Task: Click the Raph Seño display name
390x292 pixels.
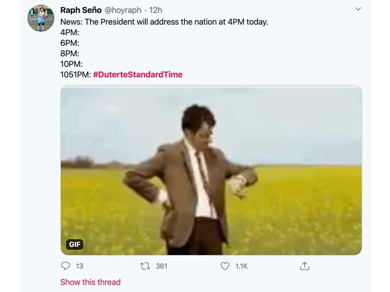Action: (81, 10)
